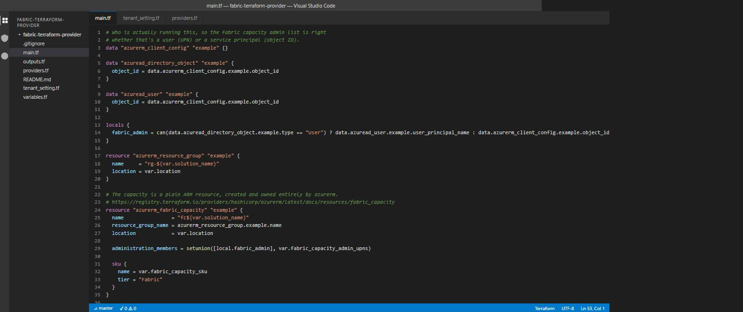743x312 pixels.
Task: Click the resource_group_name assignment line
Action: pyautogui.click(x=197, y=225)
